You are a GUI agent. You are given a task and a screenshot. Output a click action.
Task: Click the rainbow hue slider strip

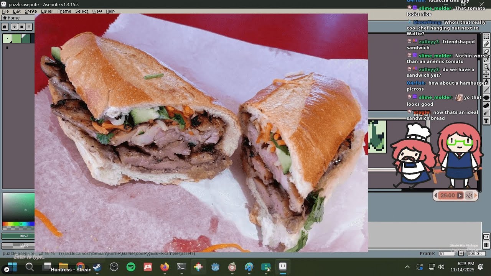tap(18, 224)
